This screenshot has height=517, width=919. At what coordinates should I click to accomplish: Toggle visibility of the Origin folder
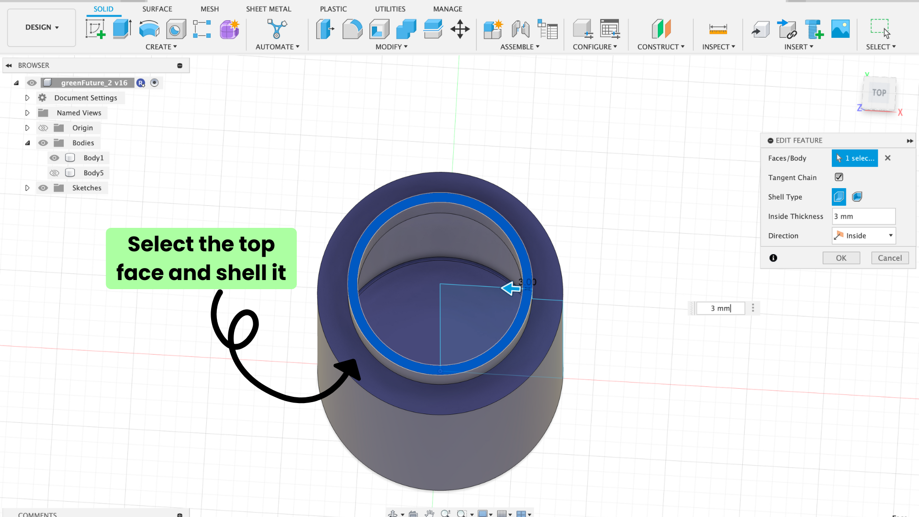click(43, 128)
